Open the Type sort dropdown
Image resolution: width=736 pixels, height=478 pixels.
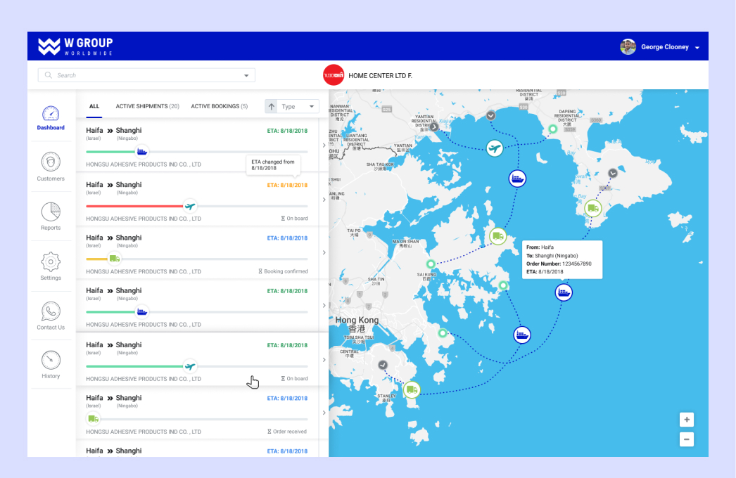coord(298,106)
